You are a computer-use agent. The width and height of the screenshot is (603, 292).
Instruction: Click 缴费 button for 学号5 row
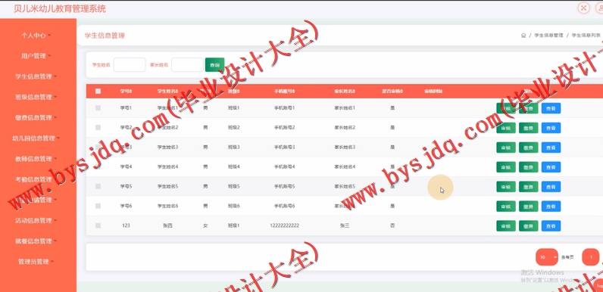click(x=529, y=187)
